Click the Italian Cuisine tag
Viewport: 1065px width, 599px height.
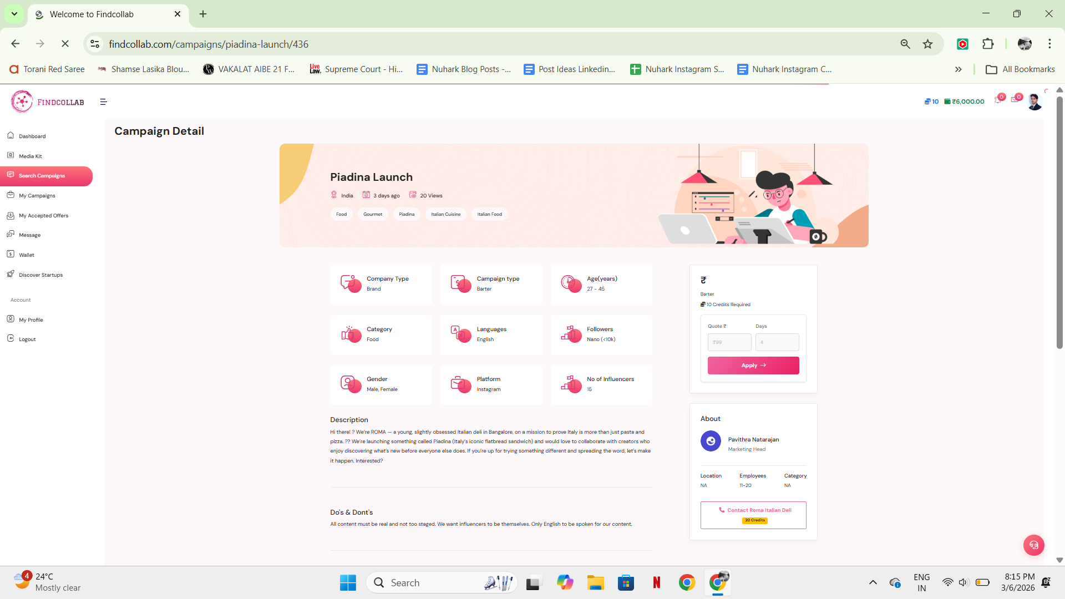click(x=446, y=214)
